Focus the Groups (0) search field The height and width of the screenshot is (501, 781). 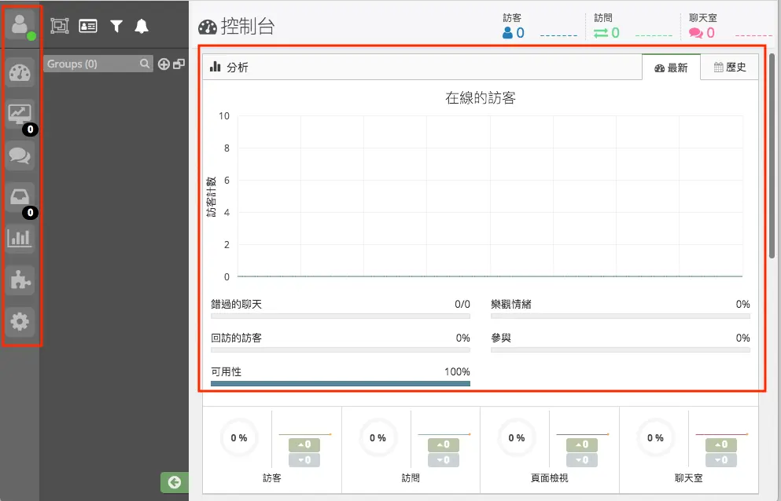98,64
